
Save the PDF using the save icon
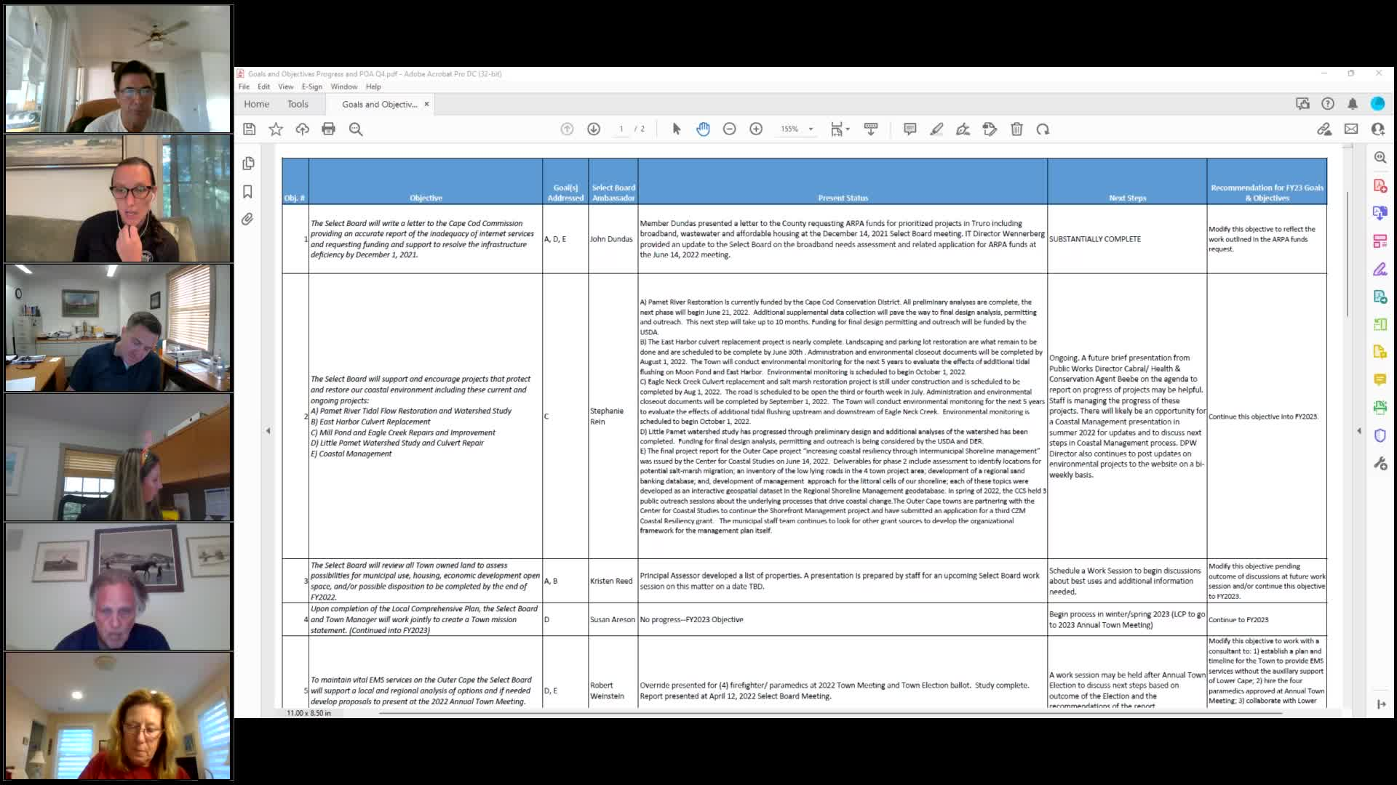point(250,129)
